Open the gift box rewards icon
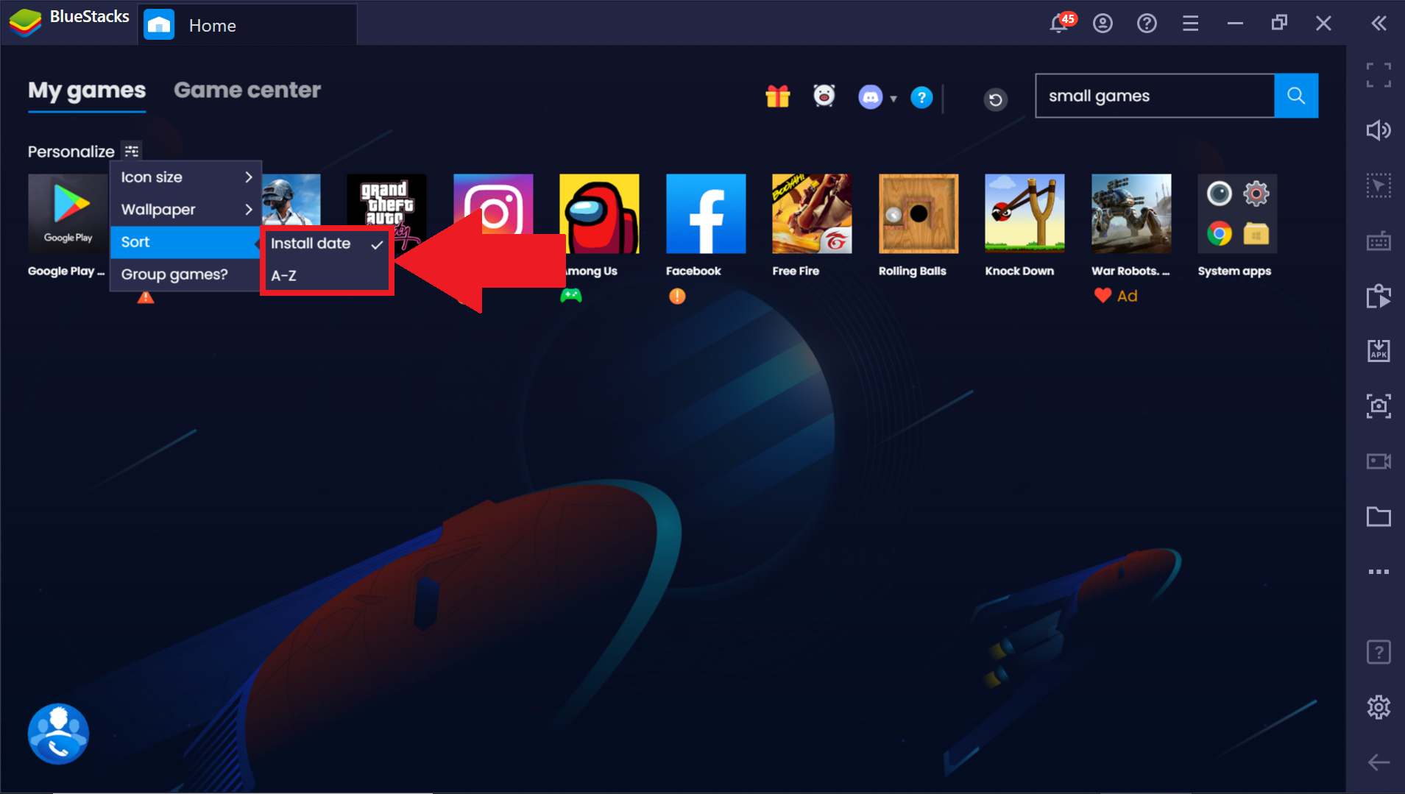1405x794 pixels. 778,96
